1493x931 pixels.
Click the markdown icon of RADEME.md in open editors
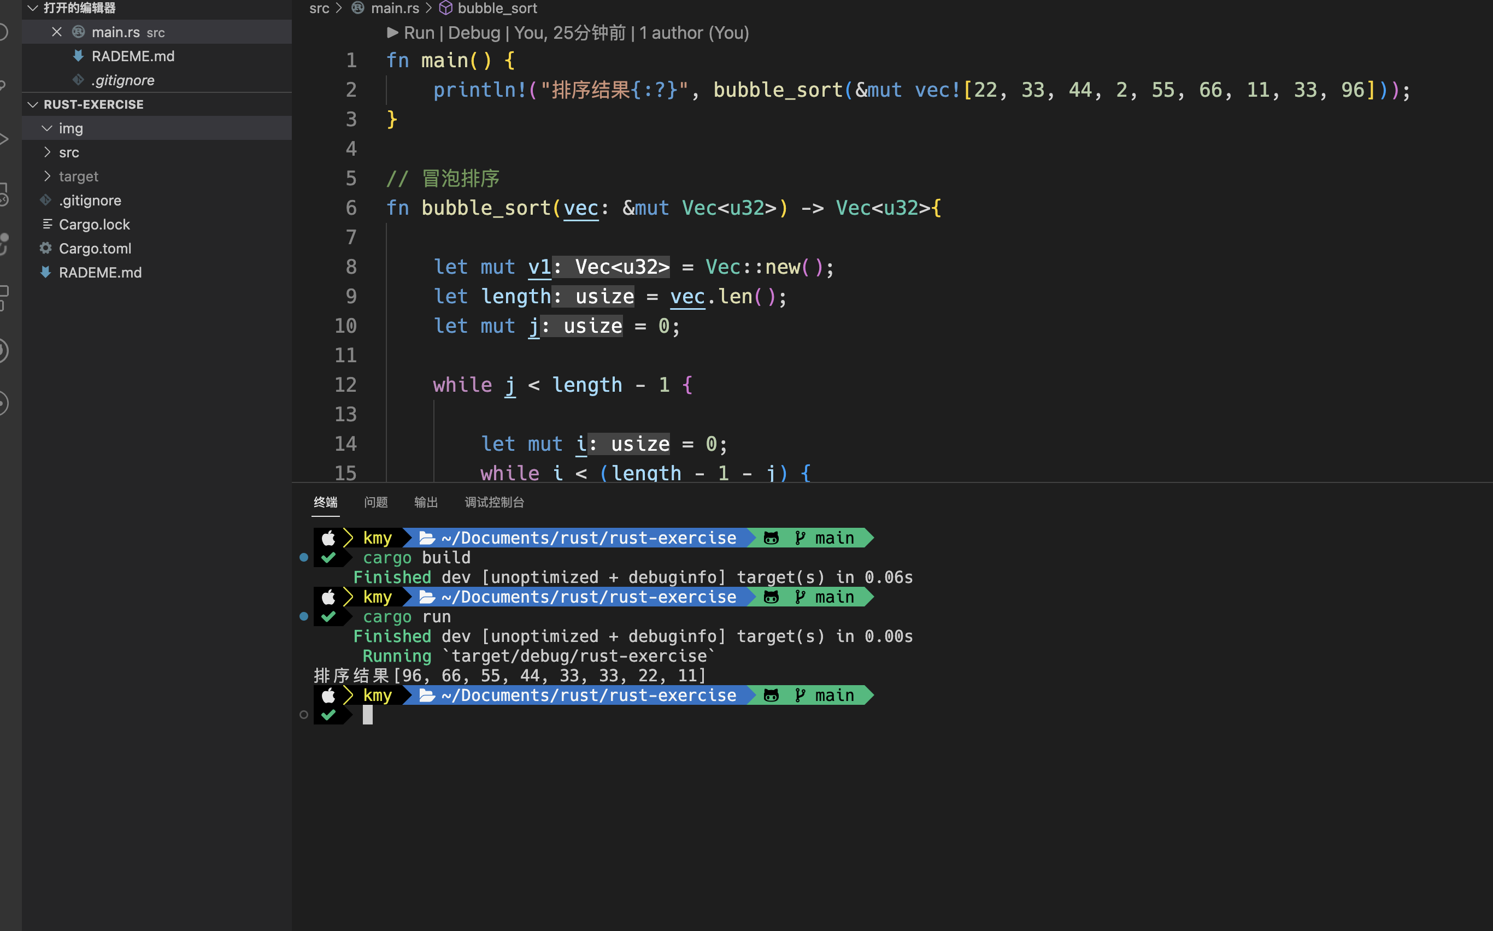(x=78, y=56)
